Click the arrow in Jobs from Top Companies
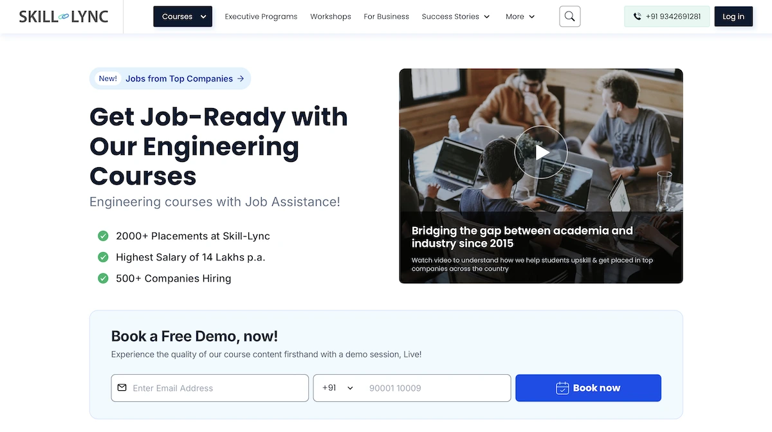772x432 pixels. [241, 78]
